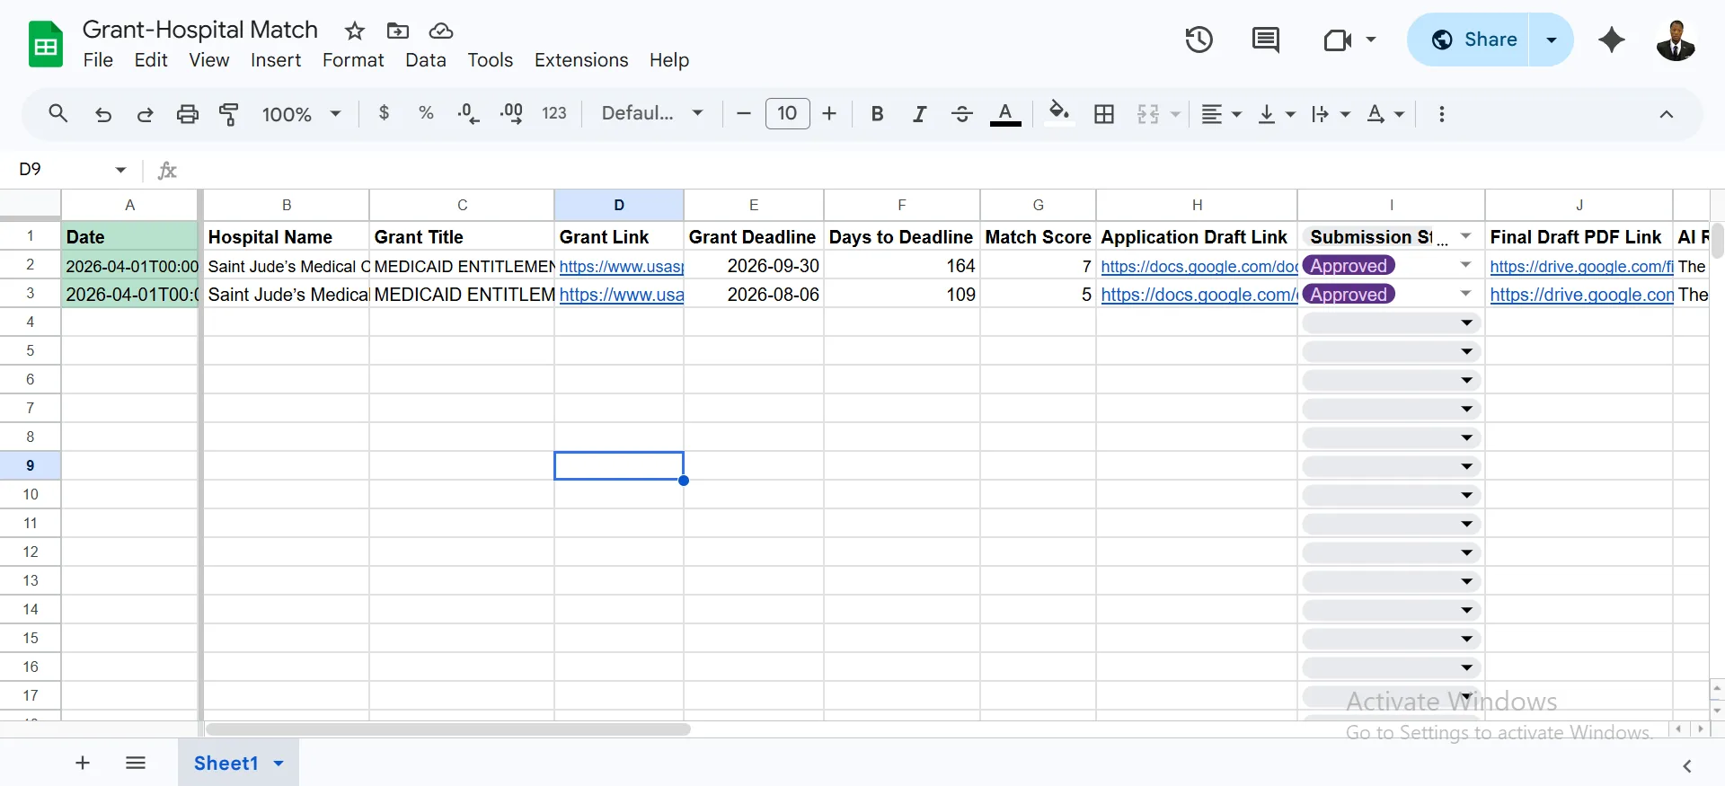Check the cloud save status icon
This screenshot has height=786, width=1725.
(x=440, y=31)
